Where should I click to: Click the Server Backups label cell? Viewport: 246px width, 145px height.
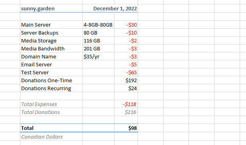tap(51, 33)
